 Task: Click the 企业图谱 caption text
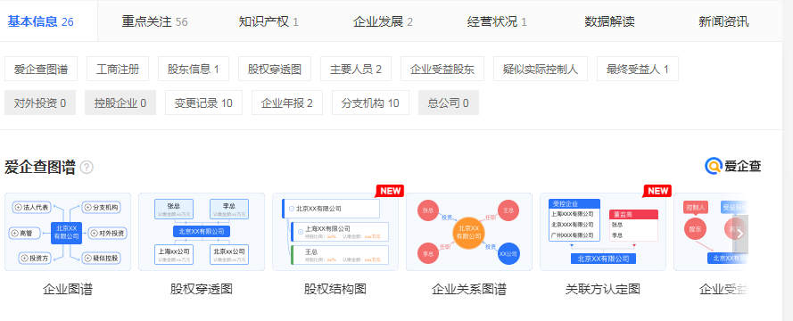pos(68,289)
